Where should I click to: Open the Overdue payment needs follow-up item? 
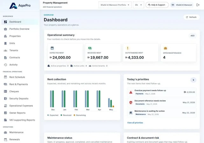(162, 92)
